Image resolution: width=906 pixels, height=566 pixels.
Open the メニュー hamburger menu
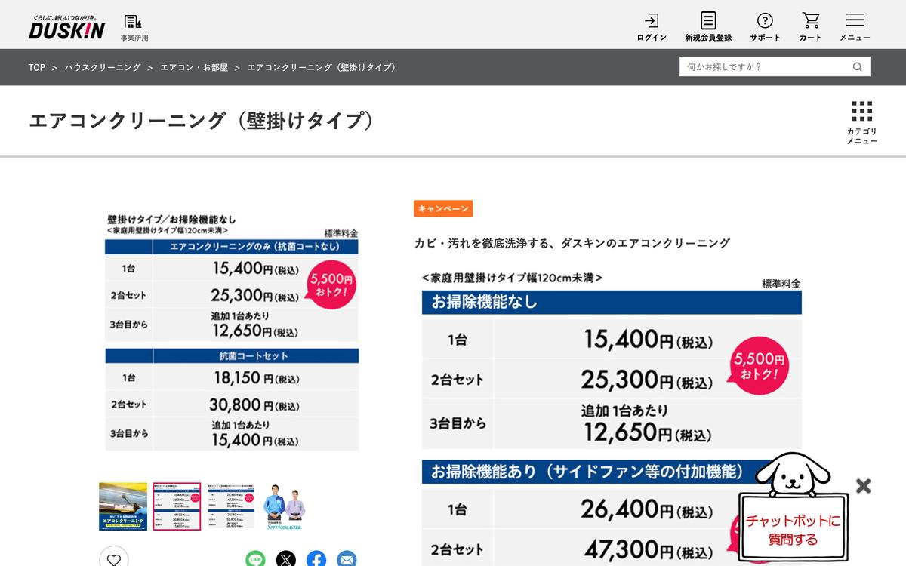(855, 26)
